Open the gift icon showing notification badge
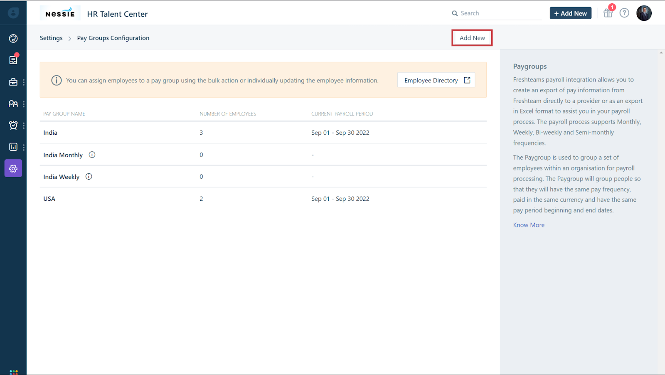Screen dimensions: 665x375 point(608,13)
